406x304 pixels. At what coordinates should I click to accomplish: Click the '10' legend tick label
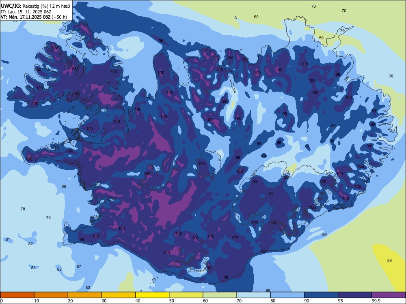(x=37, y=301)
